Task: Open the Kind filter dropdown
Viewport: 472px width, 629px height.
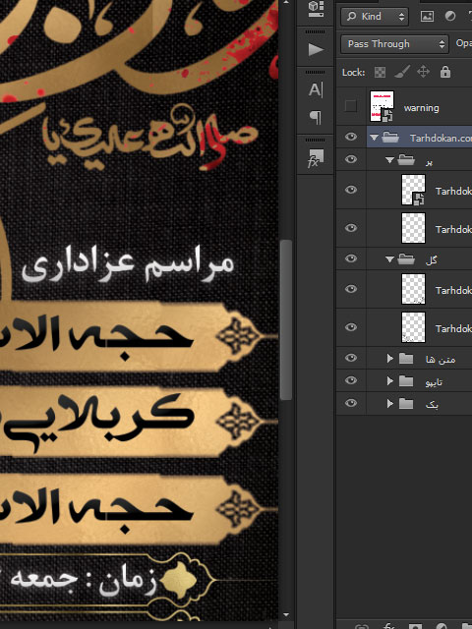Action: [x=375, y=17]
